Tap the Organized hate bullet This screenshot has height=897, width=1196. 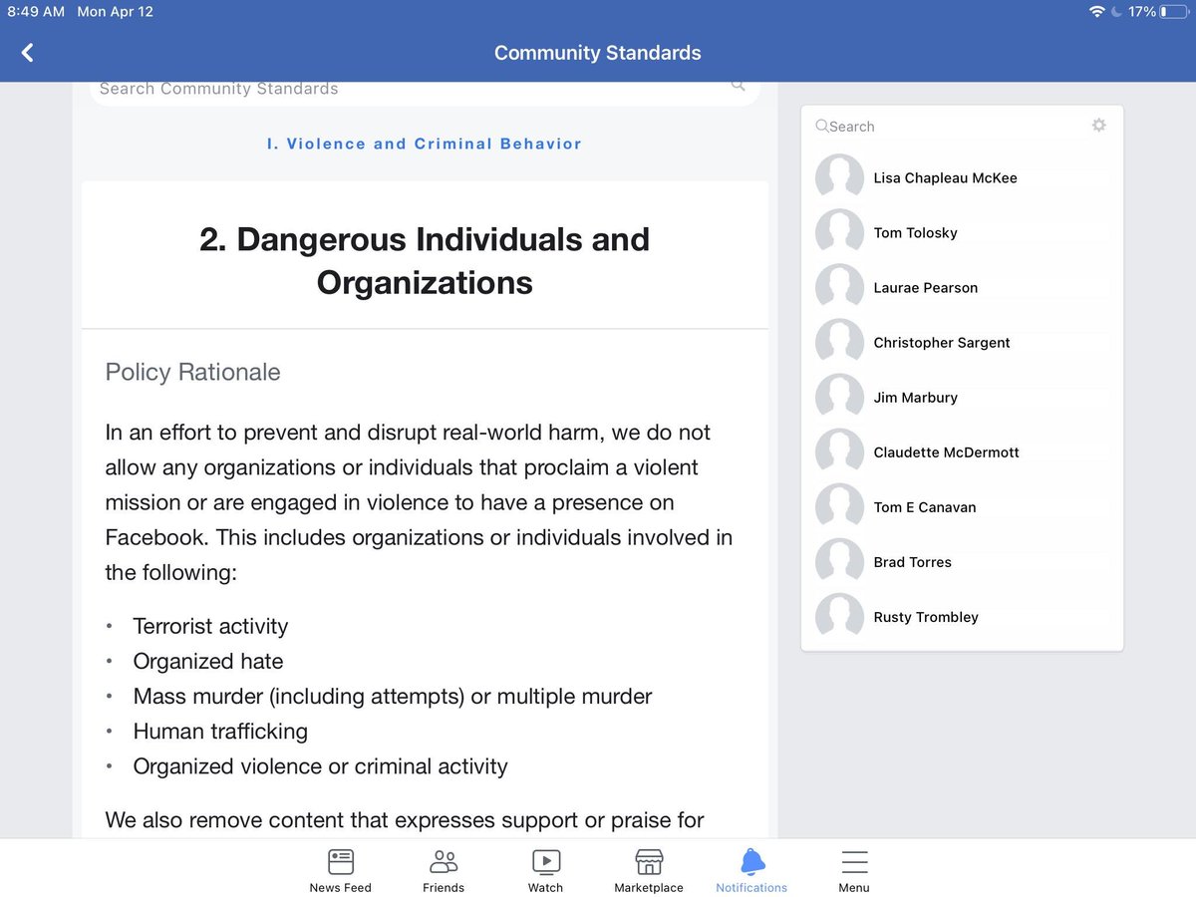point(208,662)
